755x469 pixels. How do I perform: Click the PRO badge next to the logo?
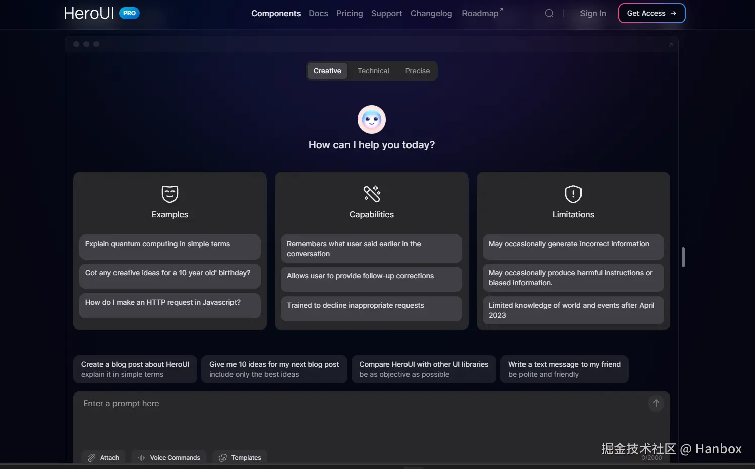pyautogui.click(x=129, y=13)
